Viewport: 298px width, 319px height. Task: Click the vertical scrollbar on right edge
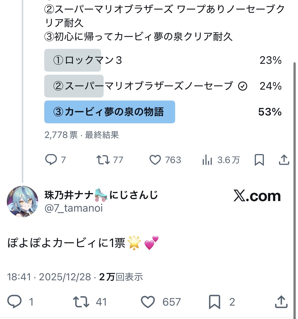click(x=294, y=177)
